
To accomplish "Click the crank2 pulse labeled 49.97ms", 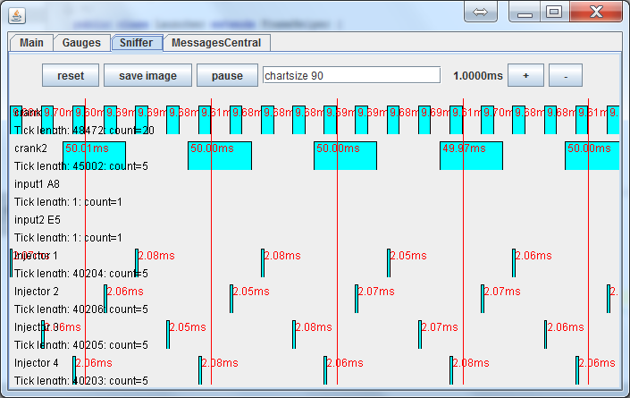I will point(471,156).
